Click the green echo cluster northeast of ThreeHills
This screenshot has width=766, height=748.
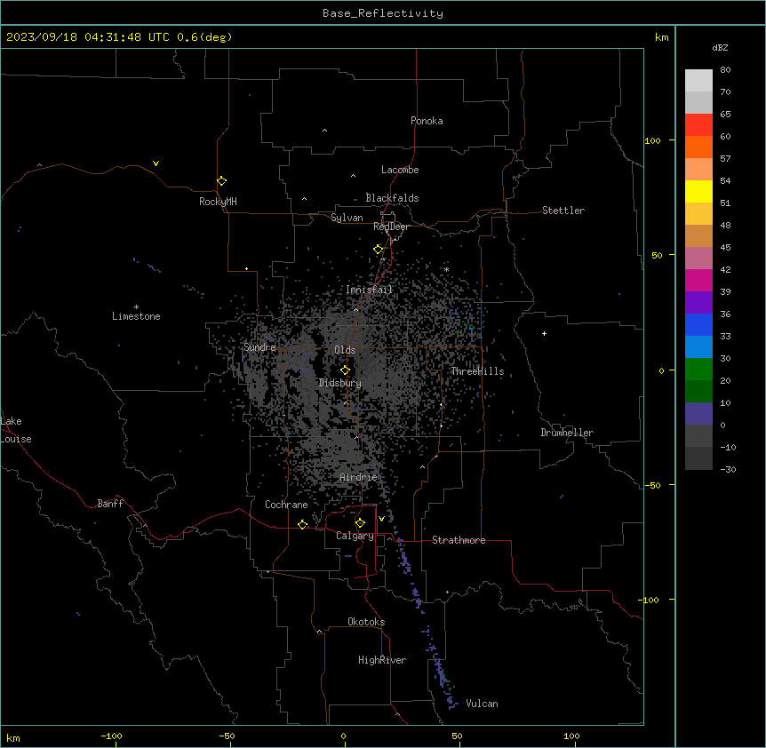(x=464, y=322)
